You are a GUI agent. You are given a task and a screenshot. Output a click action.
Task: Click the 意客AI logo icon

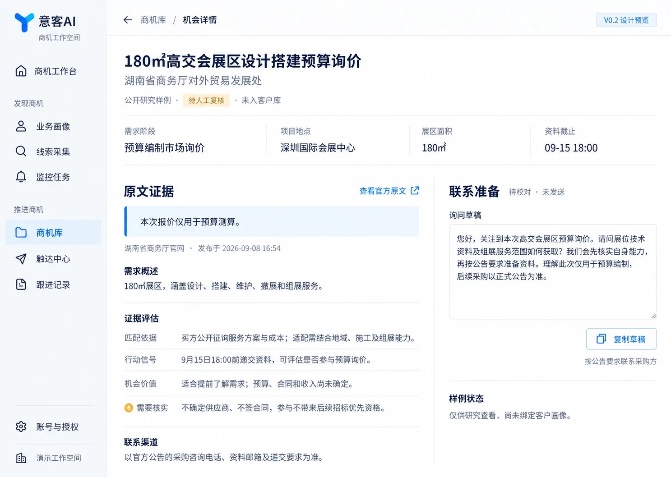(x=24, y=22)
